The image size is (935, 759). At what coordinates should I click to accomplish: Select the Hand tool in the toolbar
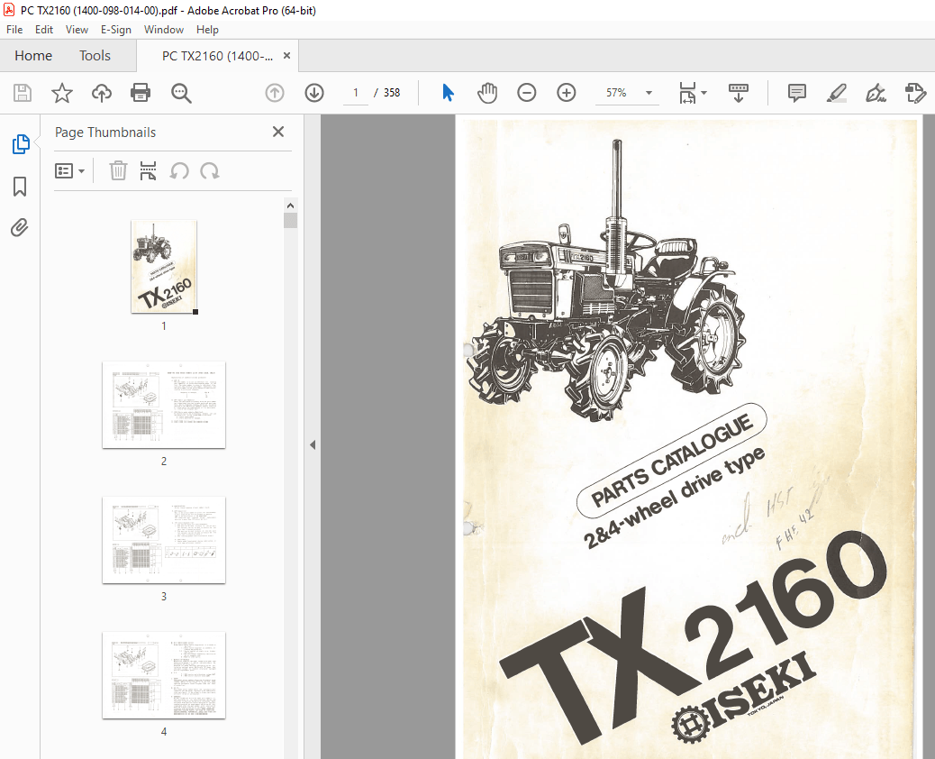[487, 93]
